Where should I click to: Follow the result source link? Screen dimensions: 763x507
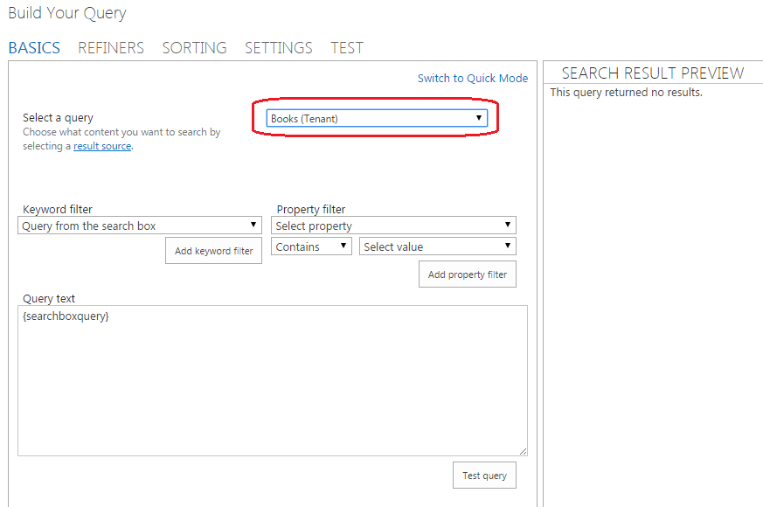coord(102,146)
